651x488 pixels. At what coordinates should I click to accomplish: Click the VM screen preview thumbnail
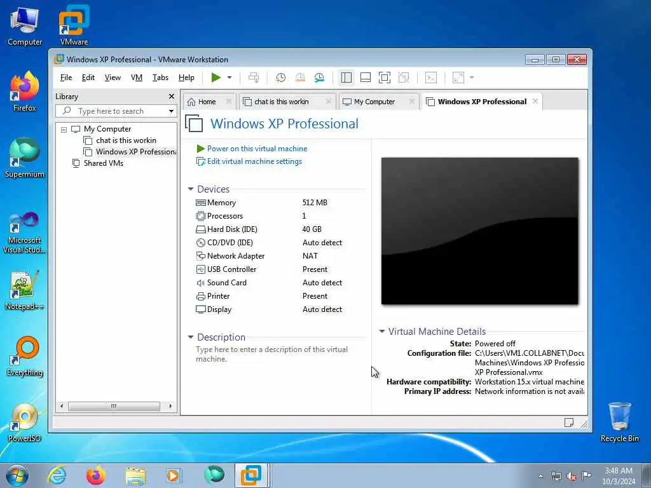coord(479,231)
